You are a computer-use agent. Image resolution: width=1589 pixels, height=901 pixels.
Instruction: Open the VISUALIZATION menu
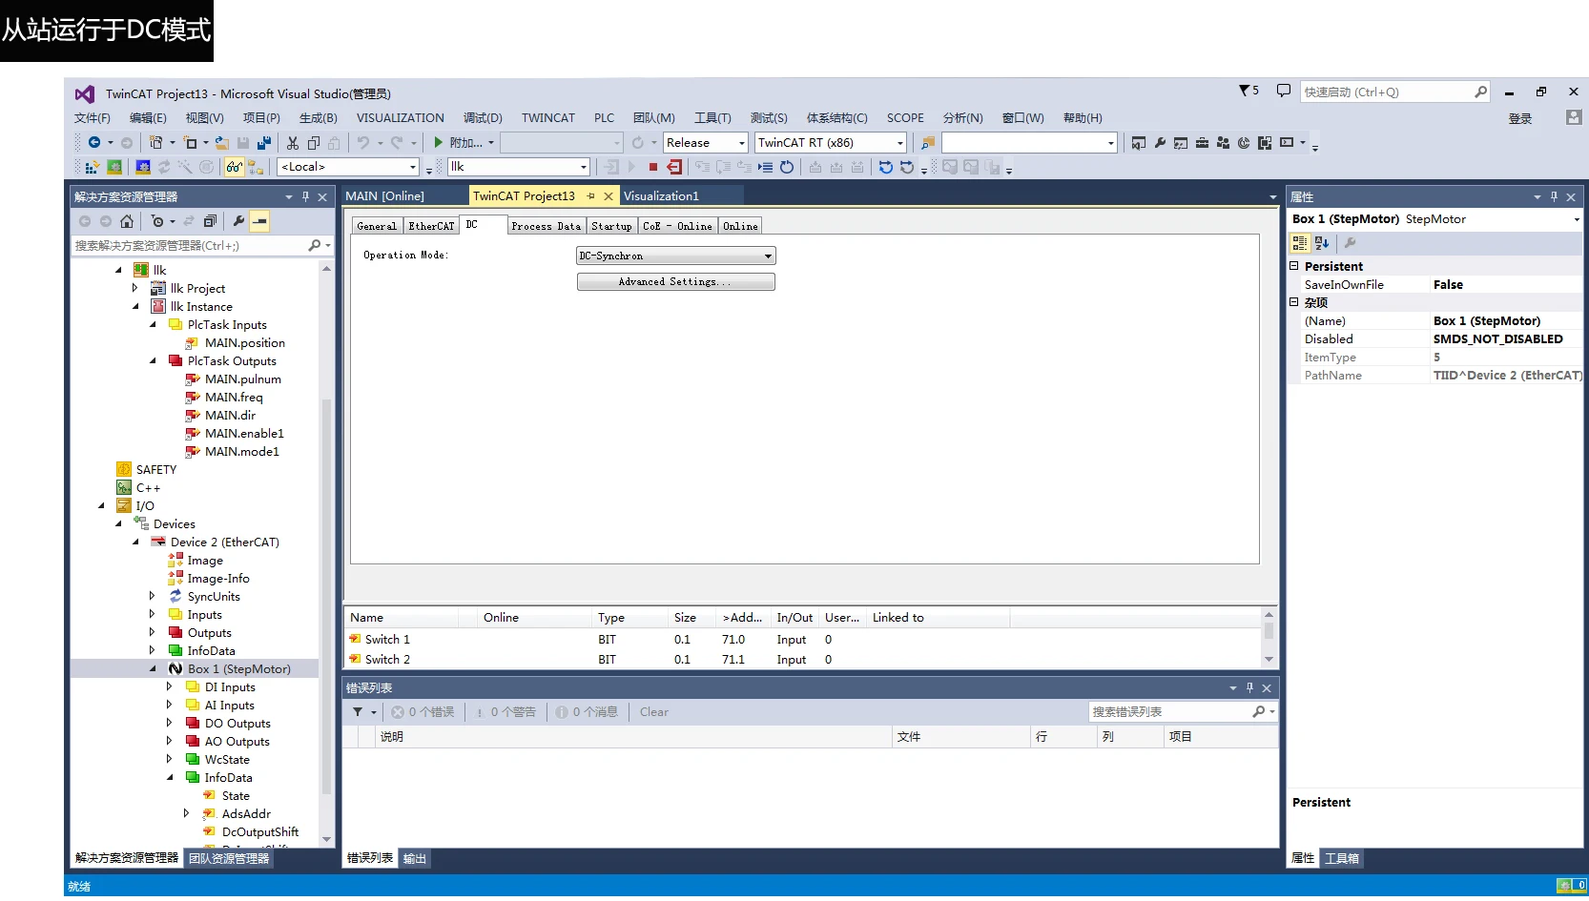401,118
